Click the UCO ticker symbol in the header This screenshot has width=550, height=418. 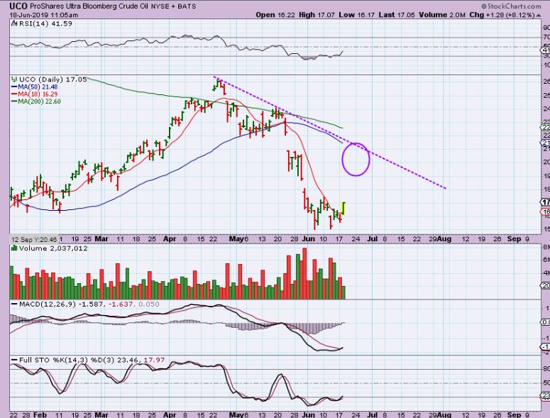tap(18, 6)
